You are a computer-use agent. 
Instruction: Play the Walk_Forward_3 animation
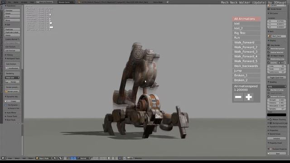coord(246,52)
